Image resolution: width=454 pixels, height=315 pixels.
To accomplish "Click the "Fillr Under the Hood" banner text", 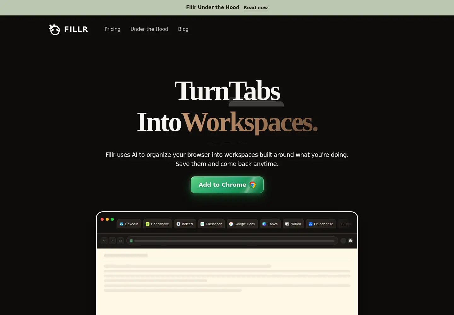I will point(212,7).
